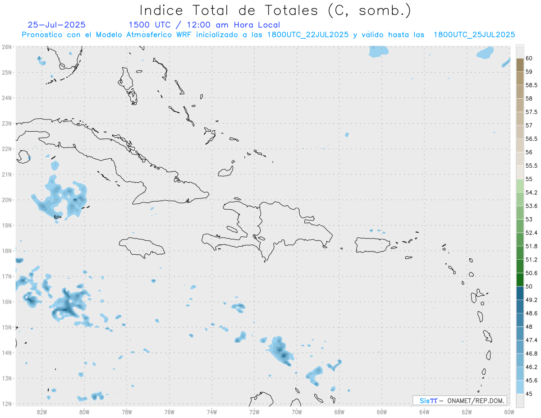Click the Jamaica island outline on the map
This screenshot has width=541, height=418.
pyautogui.click(x=142, y=247)
